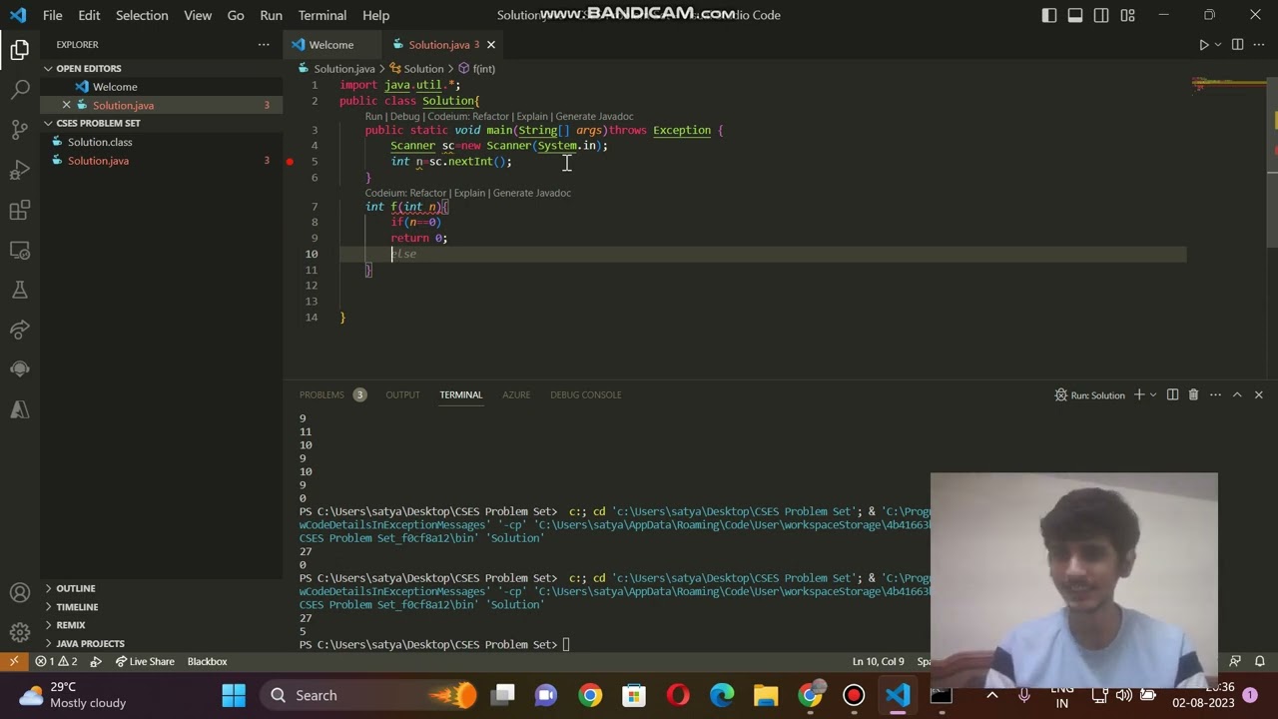Open the File menu
Screen dimensions: 1278x719
pos(53,15)
